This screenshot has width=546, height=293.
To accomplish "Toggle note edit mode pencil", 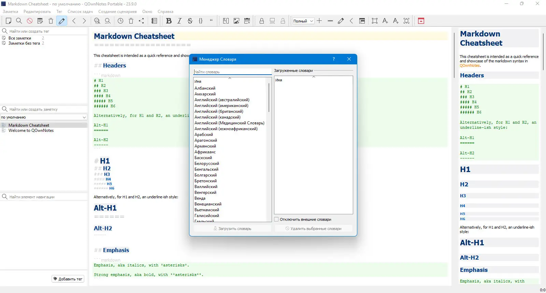I will tap(61, 21).
